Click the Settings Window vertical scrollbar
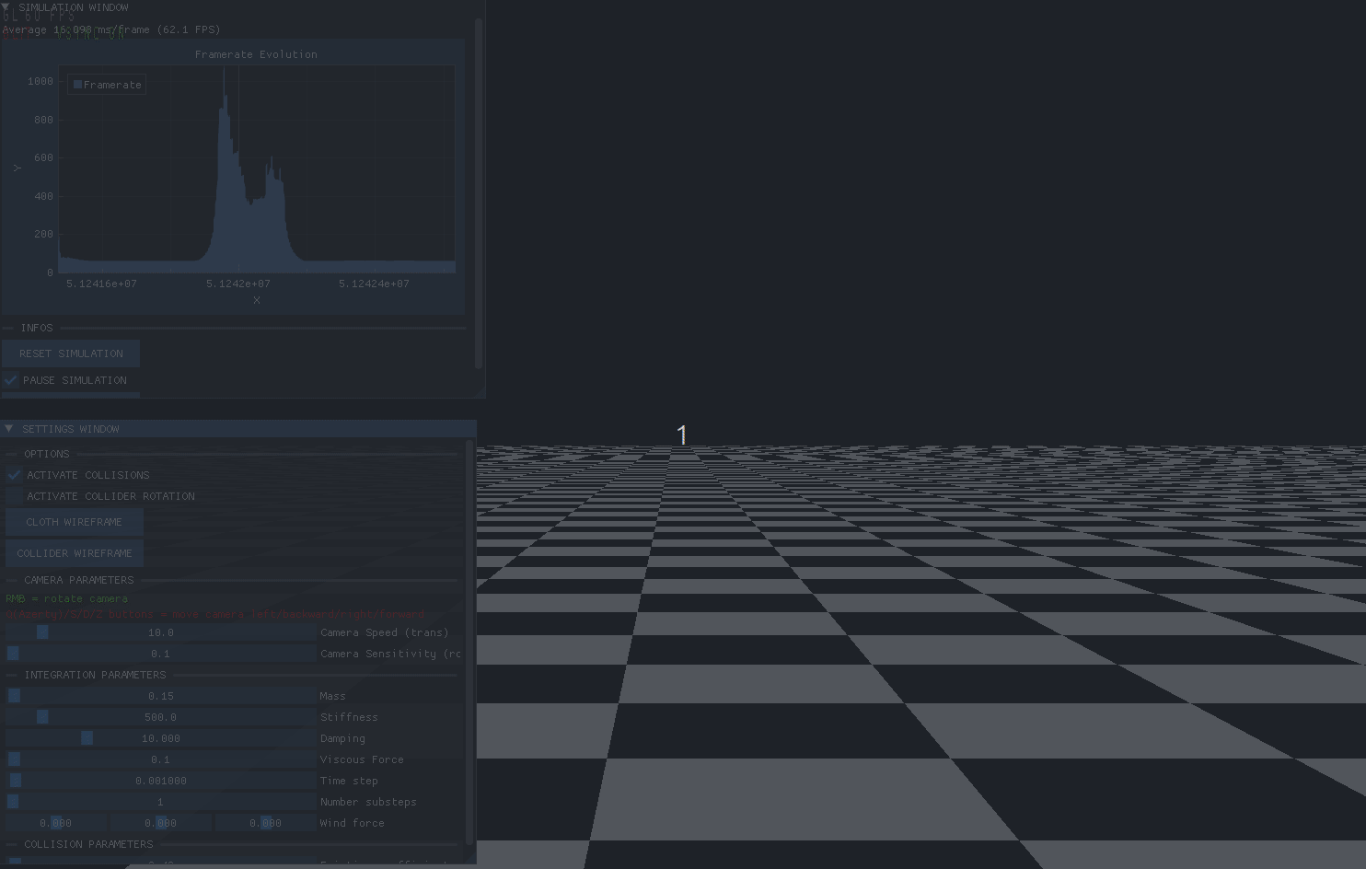The image size is (1366, 869). pos(469,642)
